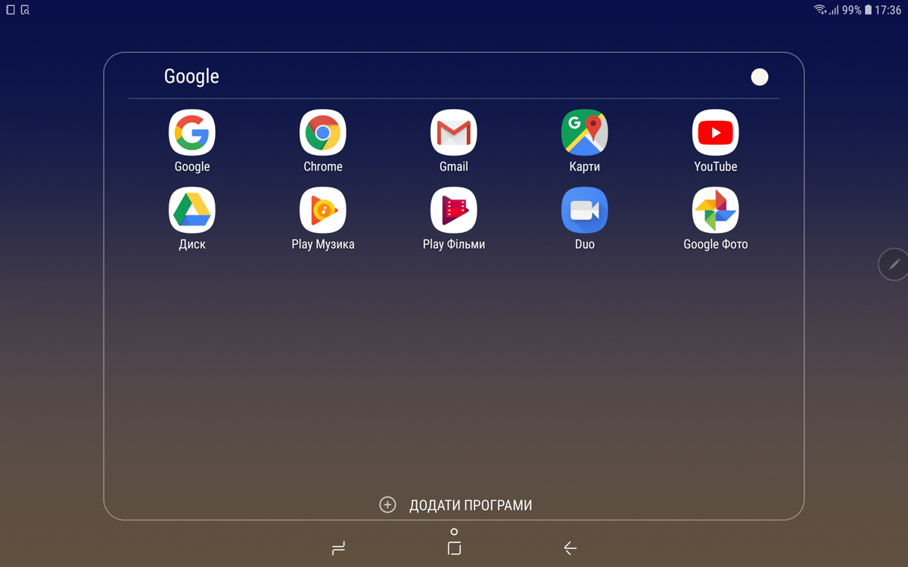The height and width of the screenshot is (567, 908).
Task: Tap the folder color palette circle
Action: (760, 76)
